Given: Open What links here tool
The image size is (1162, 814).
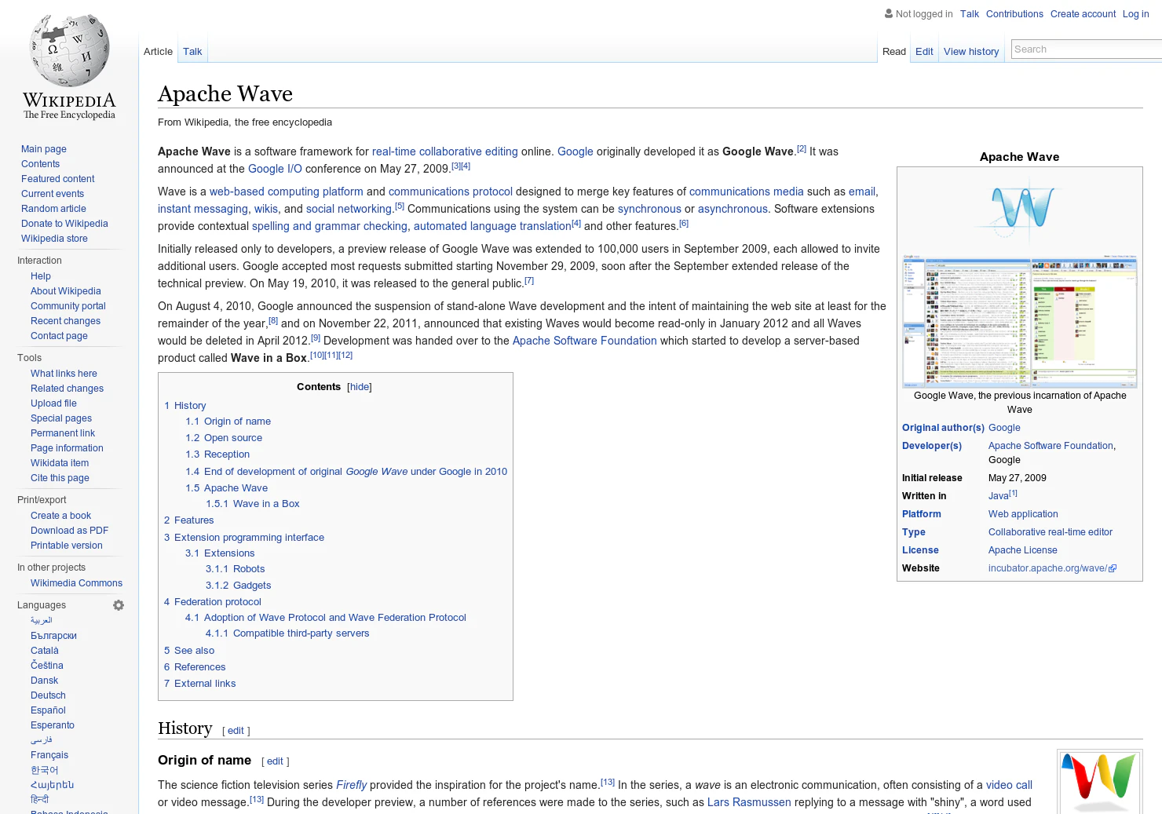Looking at the screenshot, I should pos(64,374).
